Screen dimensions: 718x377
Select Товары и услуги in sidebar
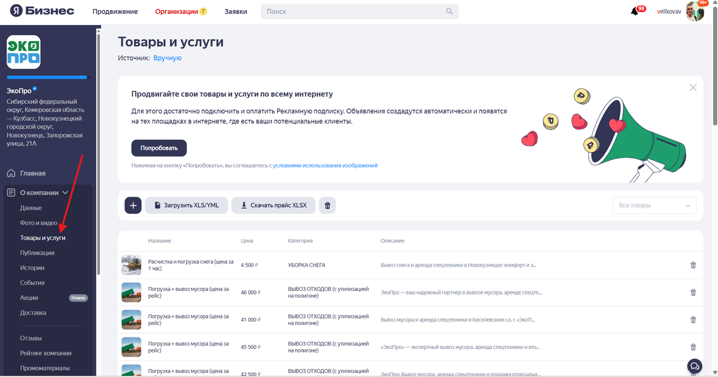pyautogui.click(x=42, y=238)
